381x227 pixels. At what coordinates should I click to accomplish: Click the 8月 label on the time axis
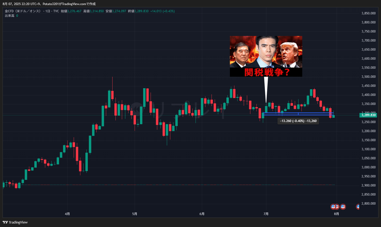pyautogui.click(x=336, y=214)
